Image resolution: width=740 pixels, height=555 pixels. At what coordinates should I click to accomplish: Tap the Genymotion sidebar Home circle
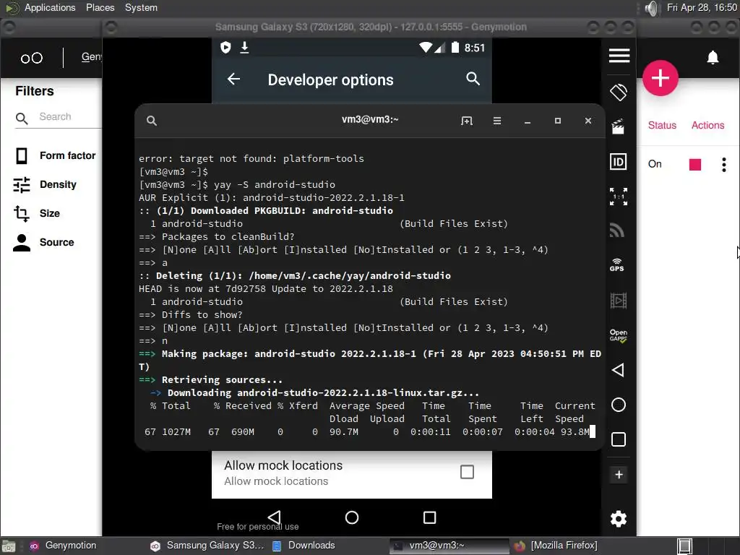619,405
